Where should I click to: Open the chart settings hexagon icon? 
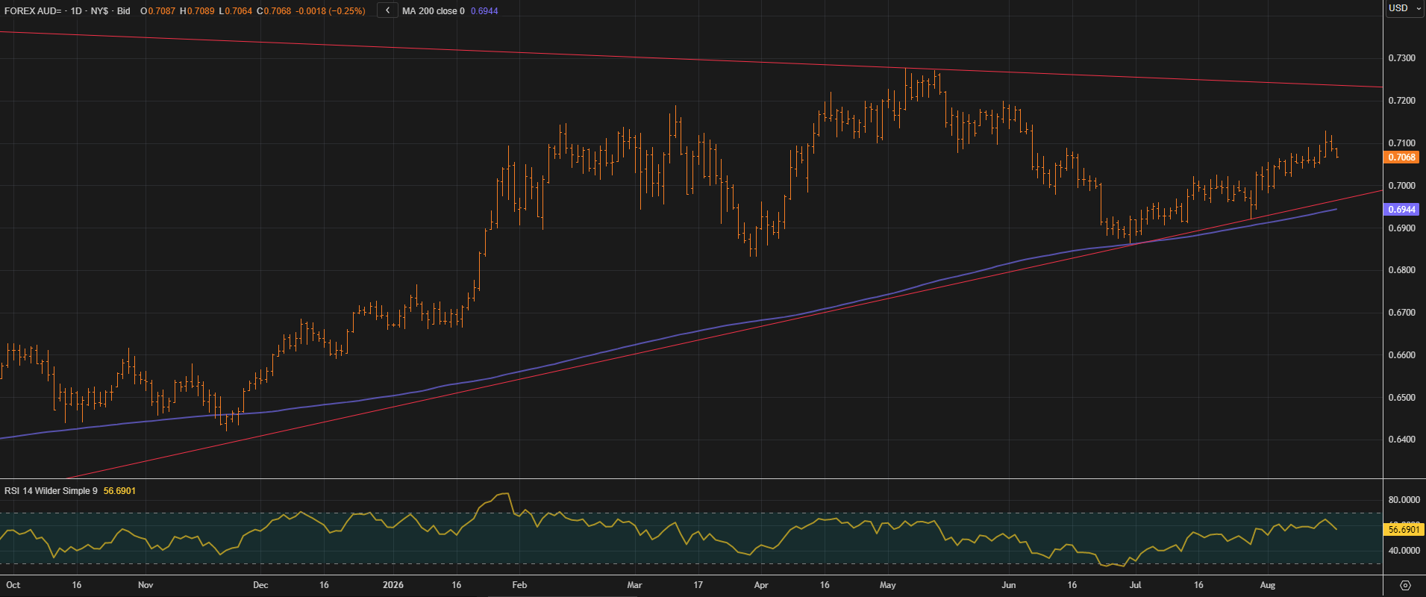pos(1405,585)
